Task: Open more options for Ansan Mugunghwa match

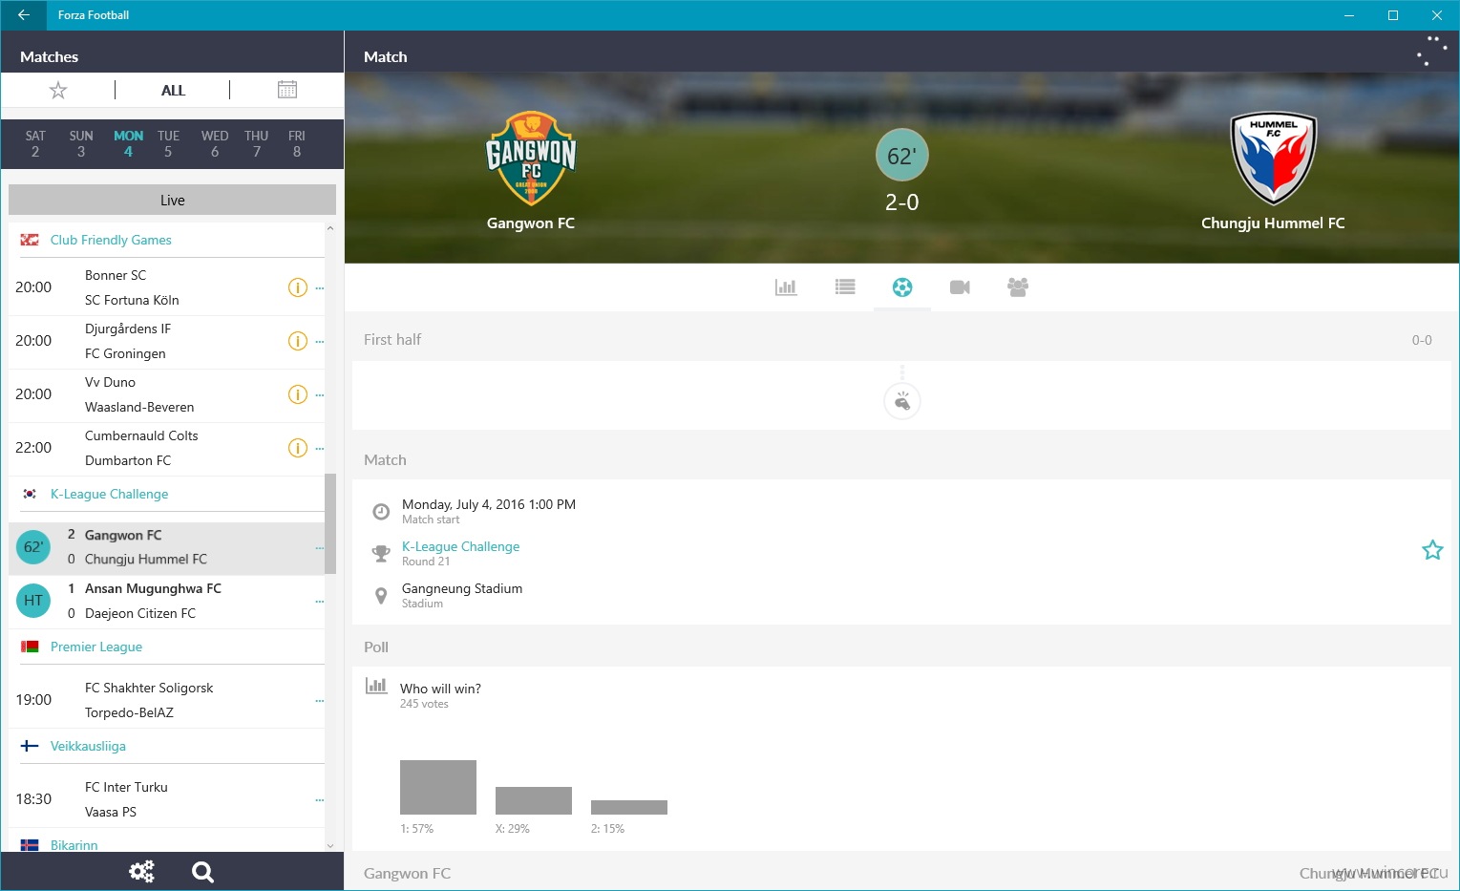Action: click(x=320, y=602)
